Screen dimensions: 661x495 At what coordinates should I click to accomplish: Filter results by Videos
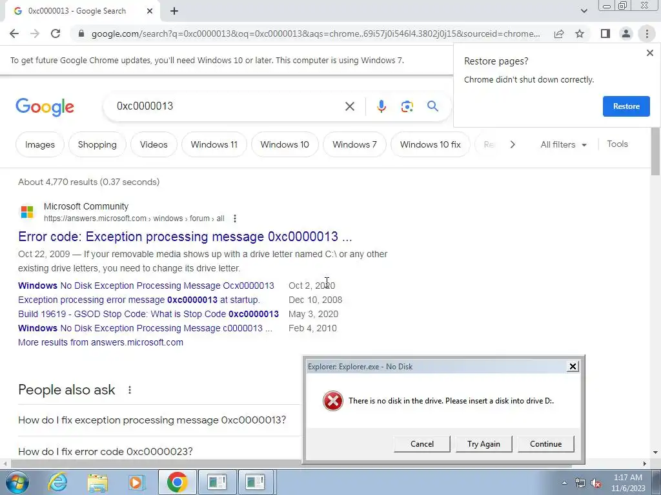click(154, 144)
